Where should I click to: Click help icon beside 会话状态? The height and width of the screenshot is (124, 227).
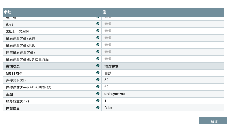(98, 66)
